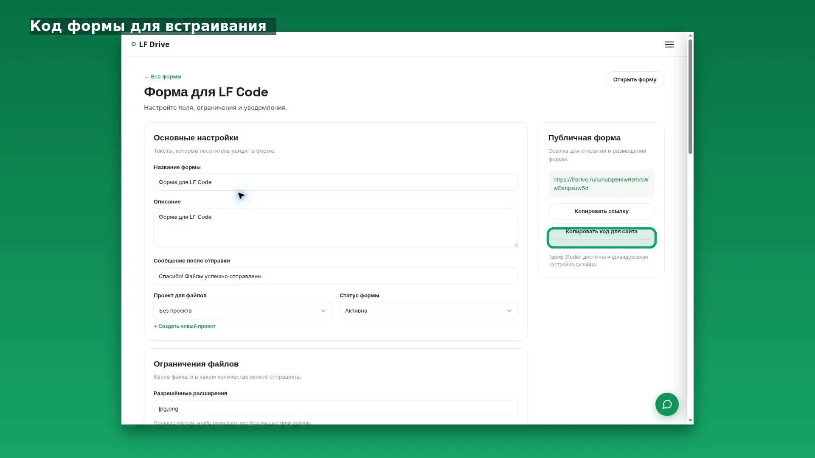Image resolution: width=815 pixels, height=458 pixels.
Task: Focus the 'Сообщение после отправки' field
Action: 335,276
